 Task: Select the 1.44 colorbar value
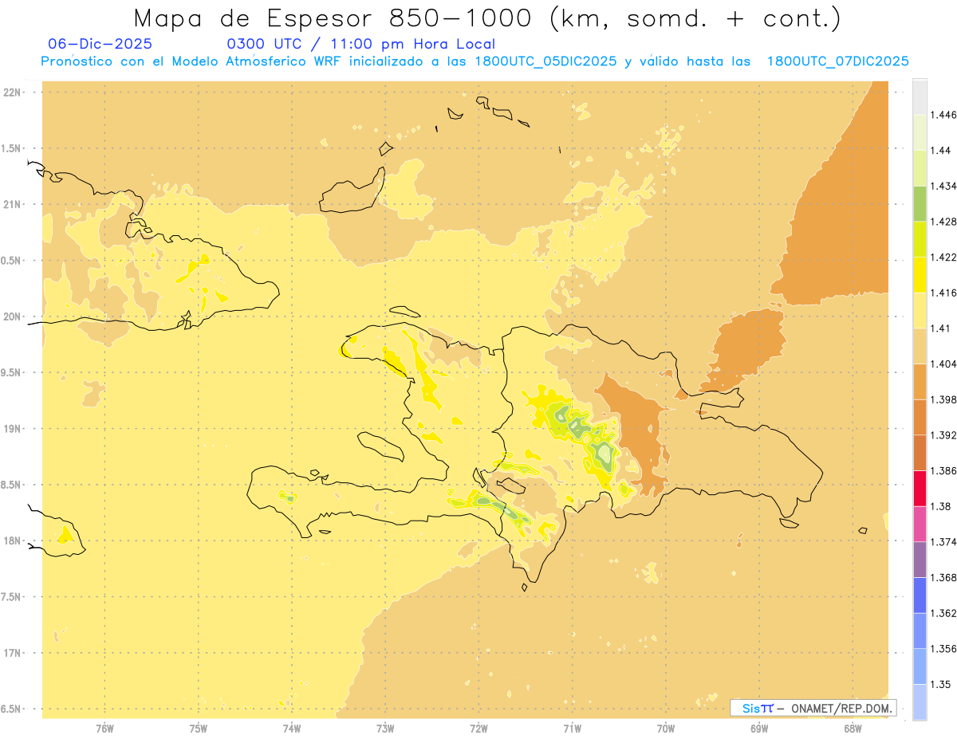point(942,151)
